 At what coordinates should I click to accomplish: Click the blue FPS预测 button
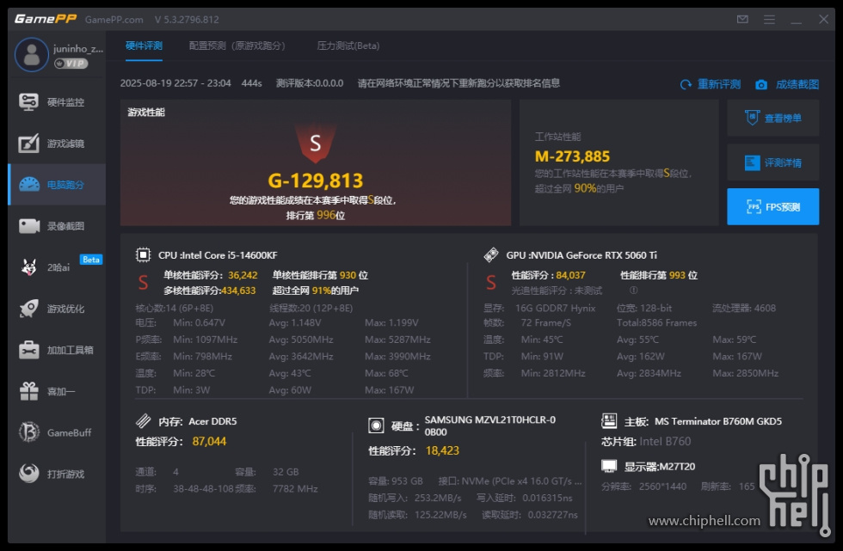click(773, 207)
